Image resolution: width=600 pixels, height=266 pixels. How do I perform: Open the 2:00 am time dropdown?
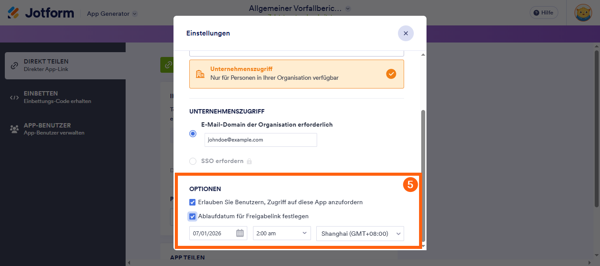pyautogui.click(x=282, y=233)
